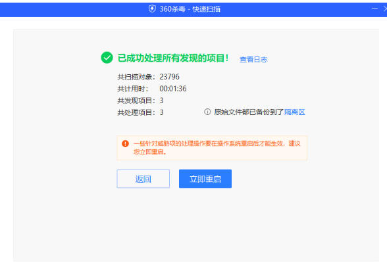The height and width of the screenshot is (278, 387).
Task: Select the elapsed time 00:01:36
Action: click(172, 89)
